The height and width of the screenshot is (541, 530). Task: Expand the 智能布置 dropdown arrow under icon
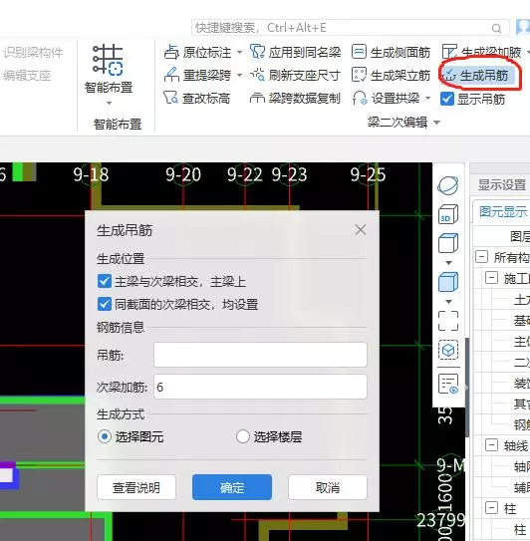coord(109,104)
